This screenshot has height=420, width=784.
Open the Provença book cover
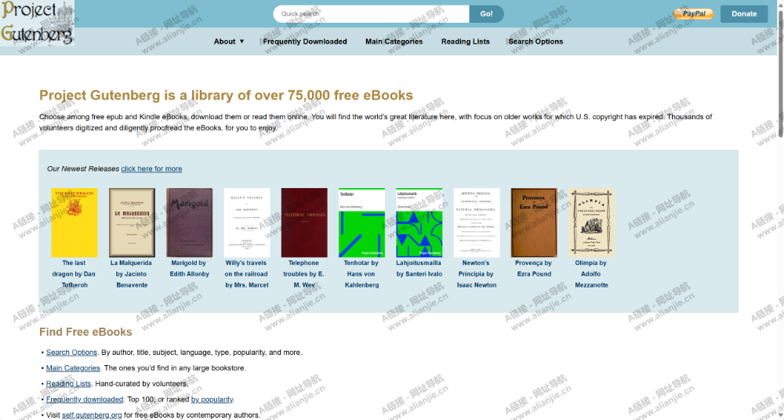(534, 223)
